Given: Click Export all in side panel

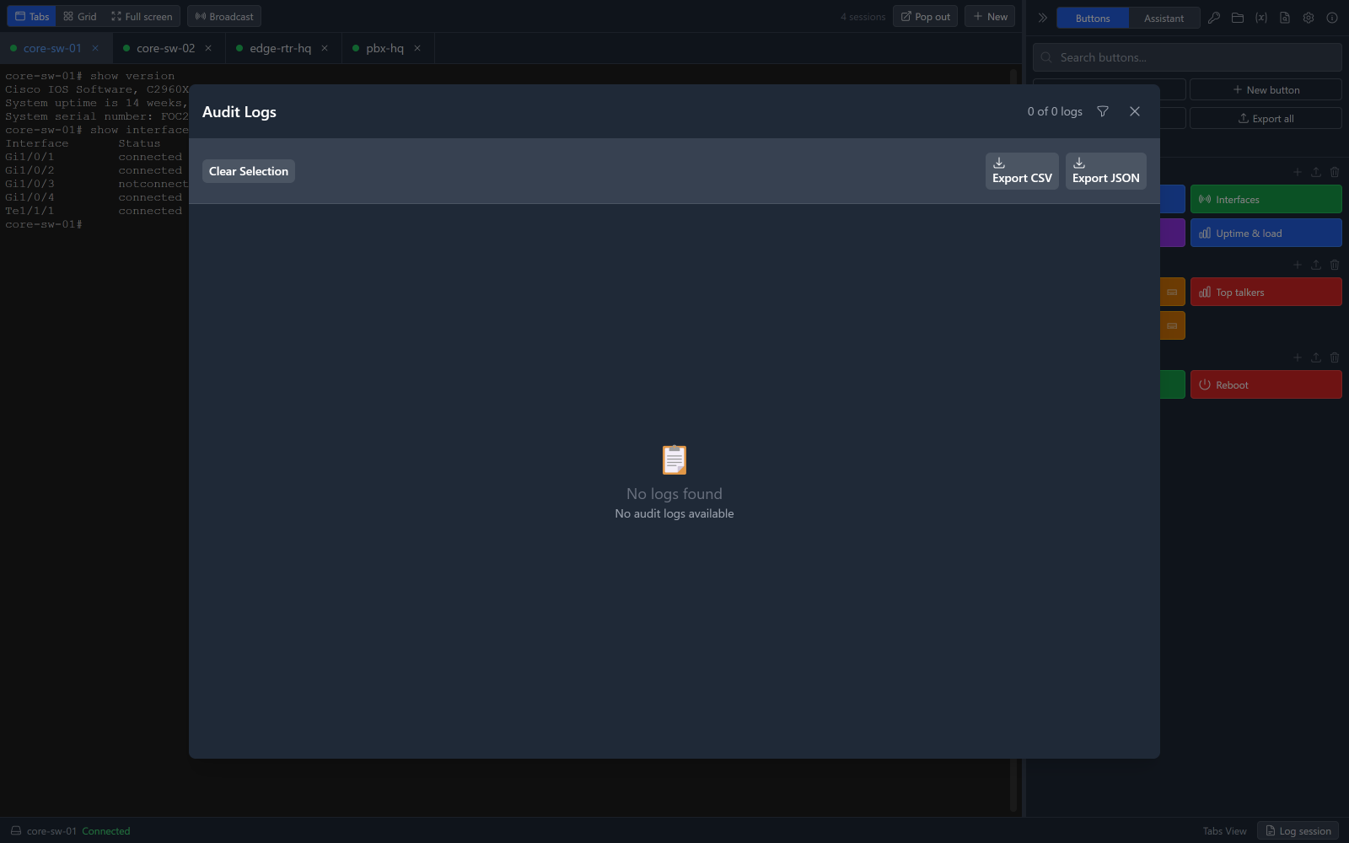Looking at the screenshot, I should click(x=1266, y=118).
